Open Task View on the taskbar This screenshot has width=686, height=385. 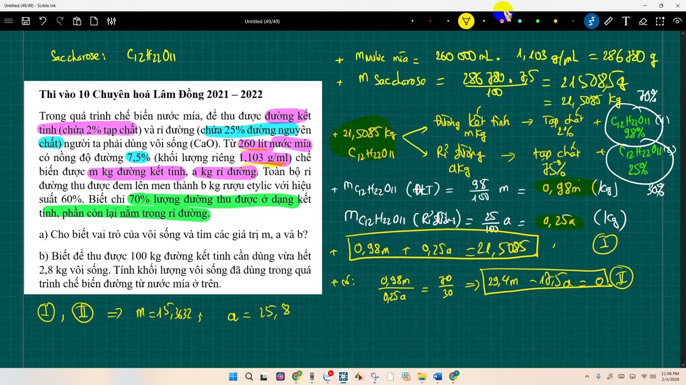click(x=265, y=376)
